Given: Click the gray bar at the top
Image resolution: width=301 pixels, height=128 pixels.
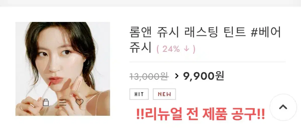Looking at the screenshot, I should click(x=150, y=3).
